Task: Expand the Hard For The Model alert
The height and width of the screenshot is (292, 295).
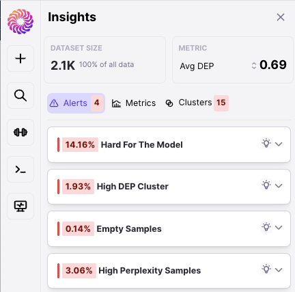Action: (x=279, y=144)
